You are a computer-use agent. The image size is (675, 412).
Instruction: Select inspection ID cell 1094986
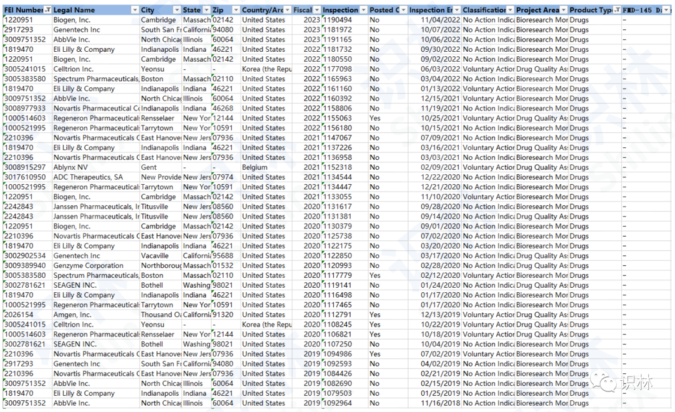(x=345, y=354)
